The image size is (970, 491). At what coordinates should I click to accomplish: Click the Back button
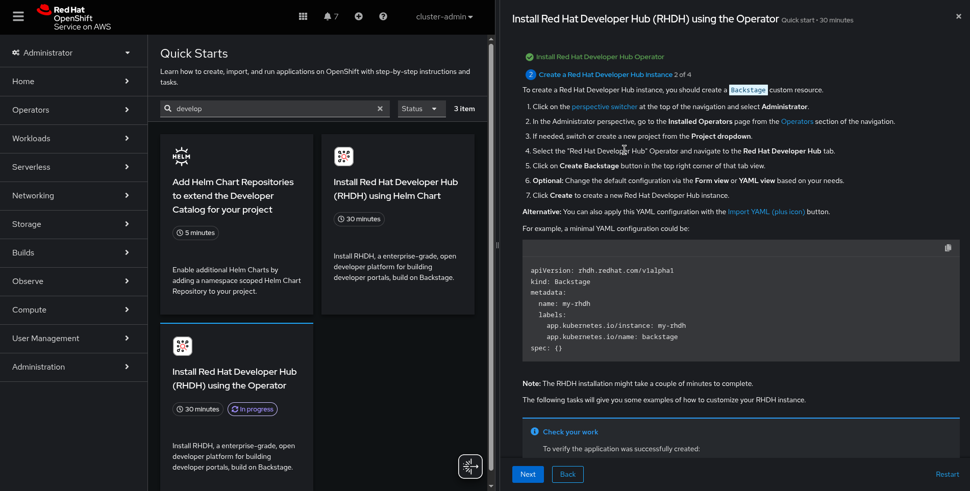click(567, 474)
